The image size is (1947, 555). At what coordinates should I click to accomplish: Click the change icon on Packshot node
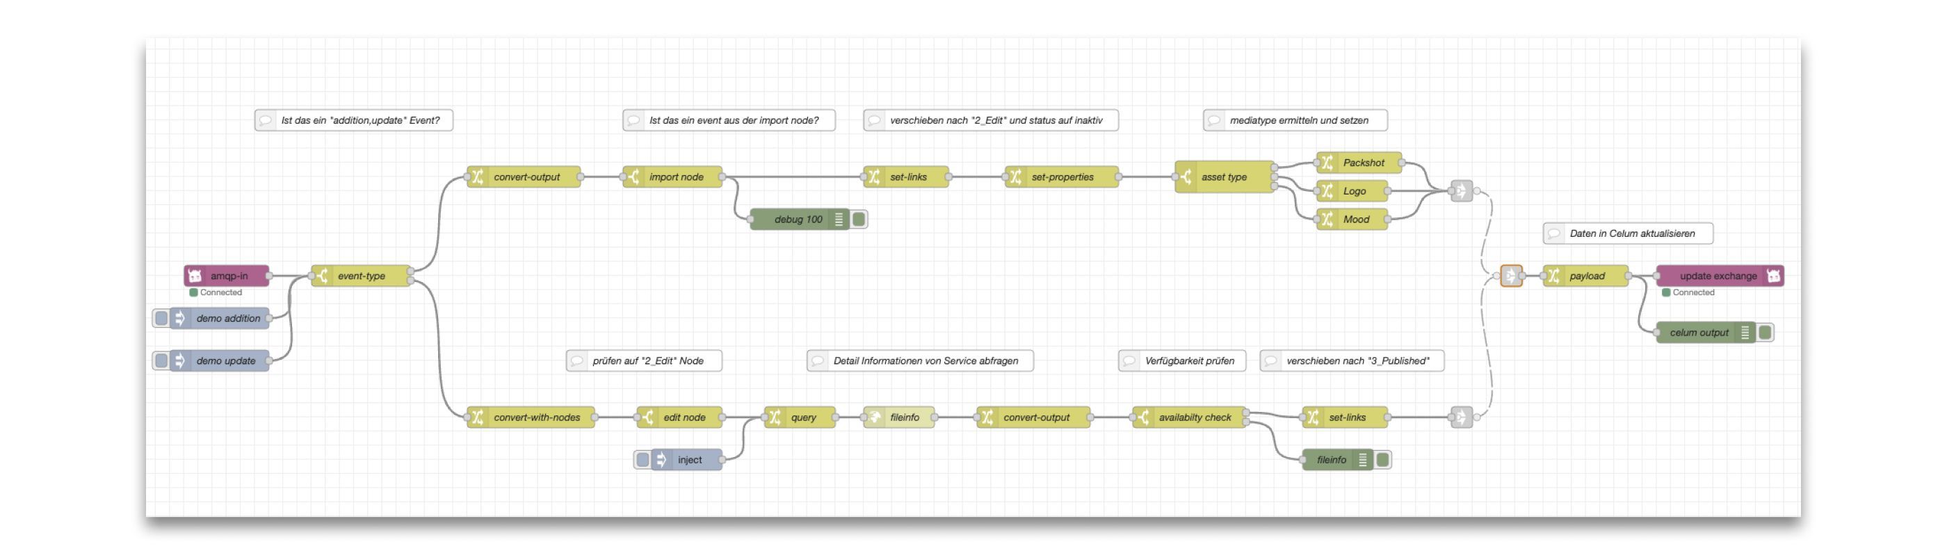coord(1327,163)
